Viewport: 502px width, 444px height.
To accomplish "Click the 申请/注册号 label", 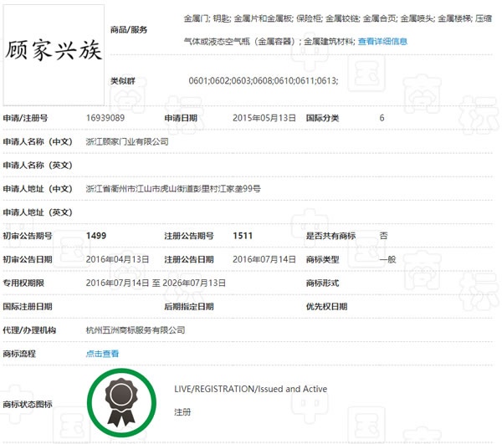I will click(25, 118).
